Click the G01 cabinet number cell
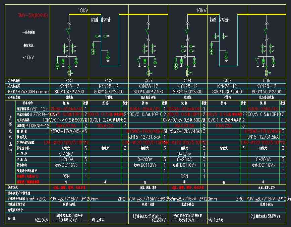291x227 pixels. pos(69,81)
